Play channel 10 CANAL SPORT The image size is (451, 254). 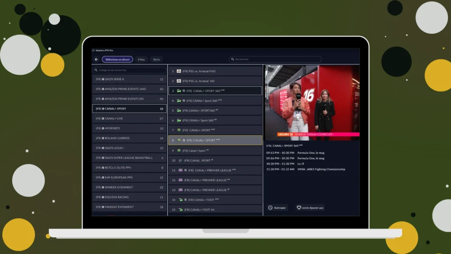215,161
